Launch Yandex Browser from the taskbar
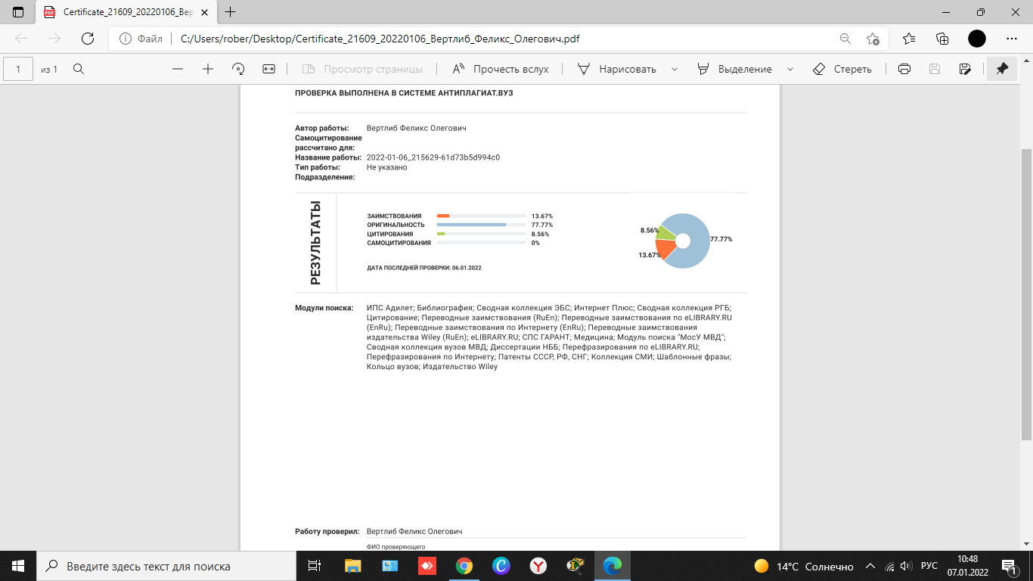1033x581 pixels. click(x=538, y=566)
